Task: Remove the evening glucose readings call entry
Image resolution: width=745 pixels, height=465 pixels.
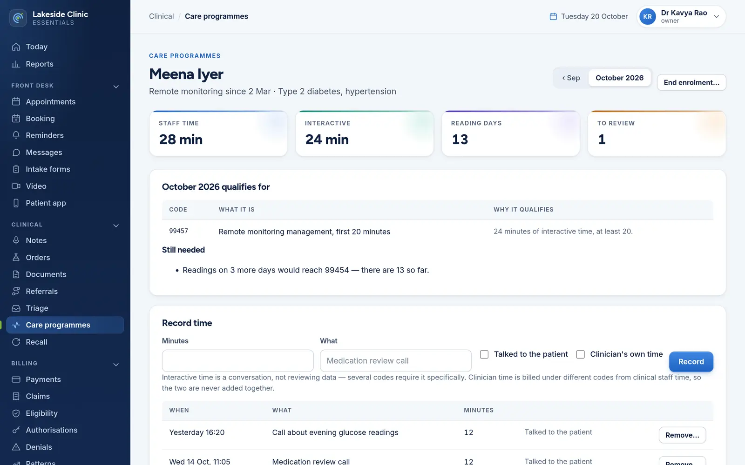Action: 682,435
